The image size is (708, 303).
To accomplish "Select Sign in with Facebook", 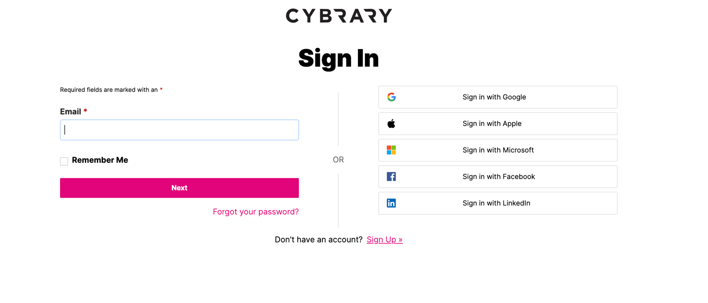I will tap(498, 176).
